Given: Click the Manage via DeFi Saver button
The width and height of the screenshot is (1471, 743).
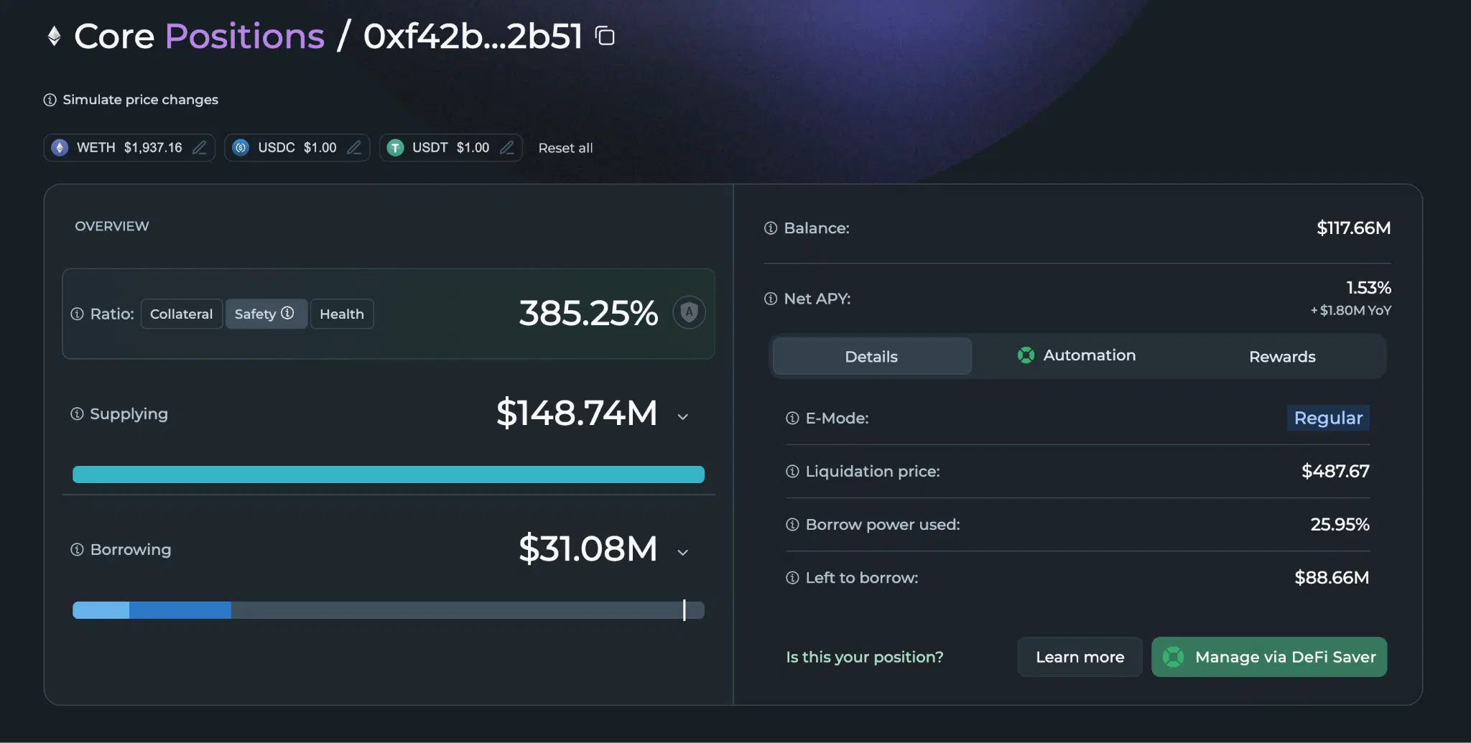Looking at the screenshot, I should click(x=1269, y=657).
